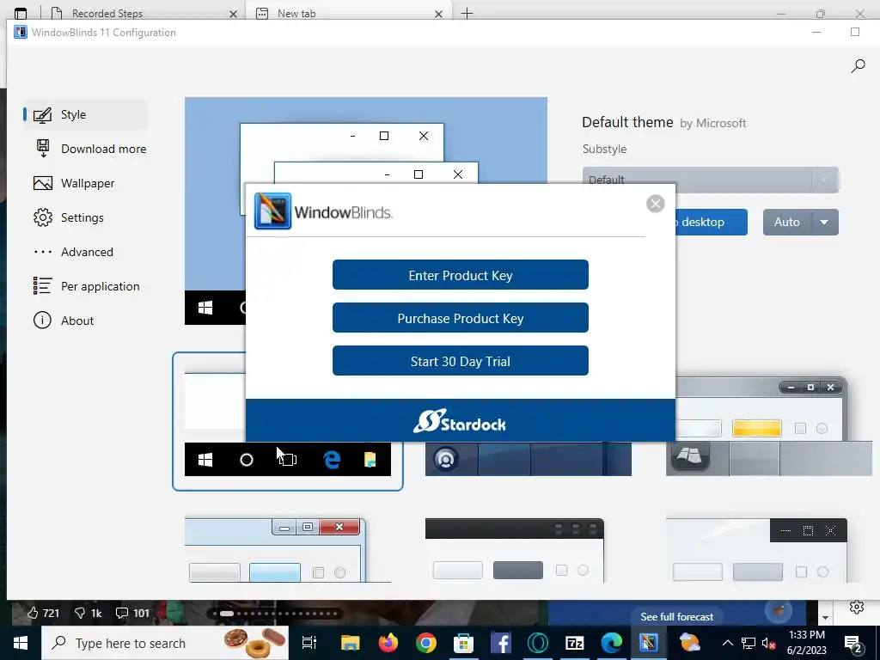This screenshot has width=880, height=660.
Task: Open the teal ring app on taskbar
Action: pyautogui.click(x=537, y=643)
